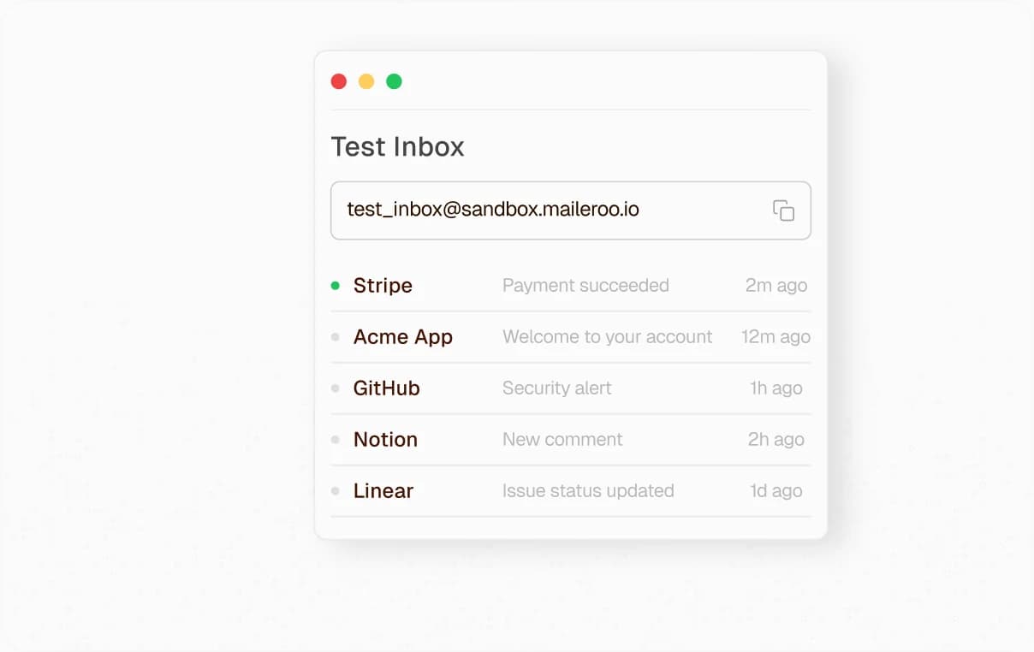
Task: Click the "Issue status updated" subject
Action: tap(588, 491)
